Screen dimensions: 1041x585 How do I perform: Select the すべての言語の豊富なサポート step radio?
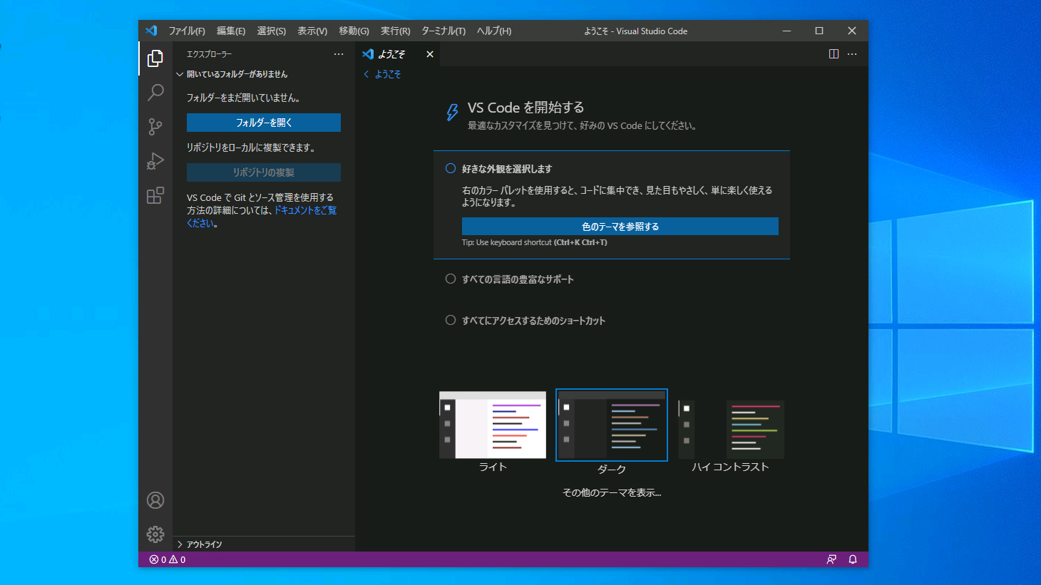tap(451, 279)
